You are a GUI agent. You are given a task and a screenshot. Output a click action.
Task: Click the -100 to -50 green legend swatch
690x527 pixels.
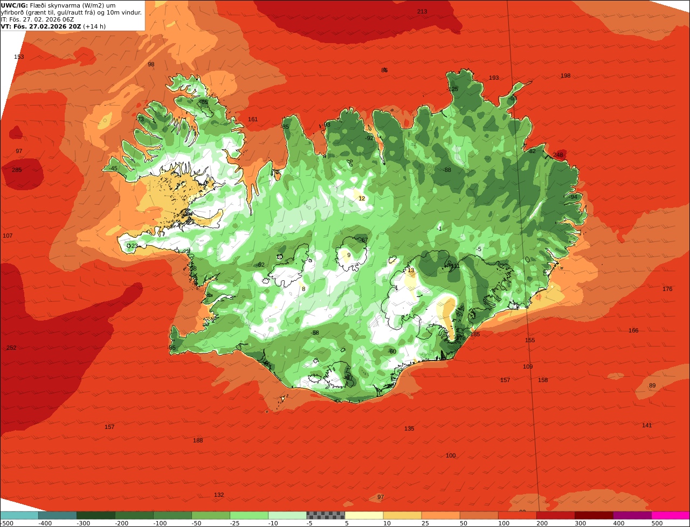click(x=172, y=515)
